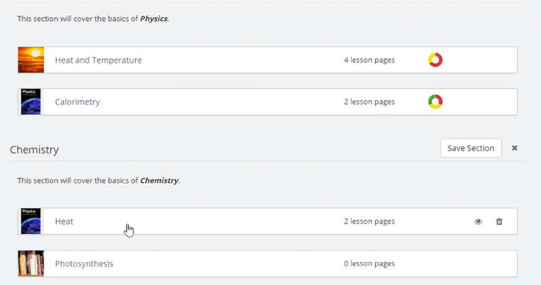The image size is (541, 285).
Task: Open the Calorimetry lesson title
Action: [x=77, y=102]
